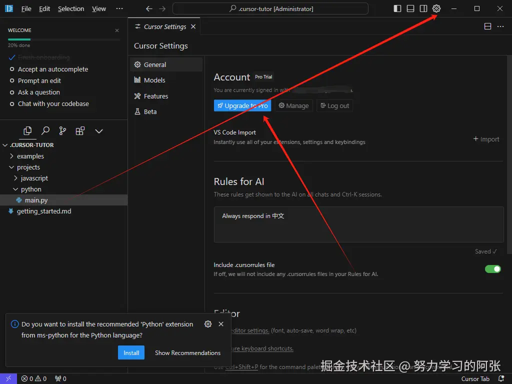Click Import VS Code settings
This screenshot has height=384, width=512.
pyautogui.click(x=486, y=139)
